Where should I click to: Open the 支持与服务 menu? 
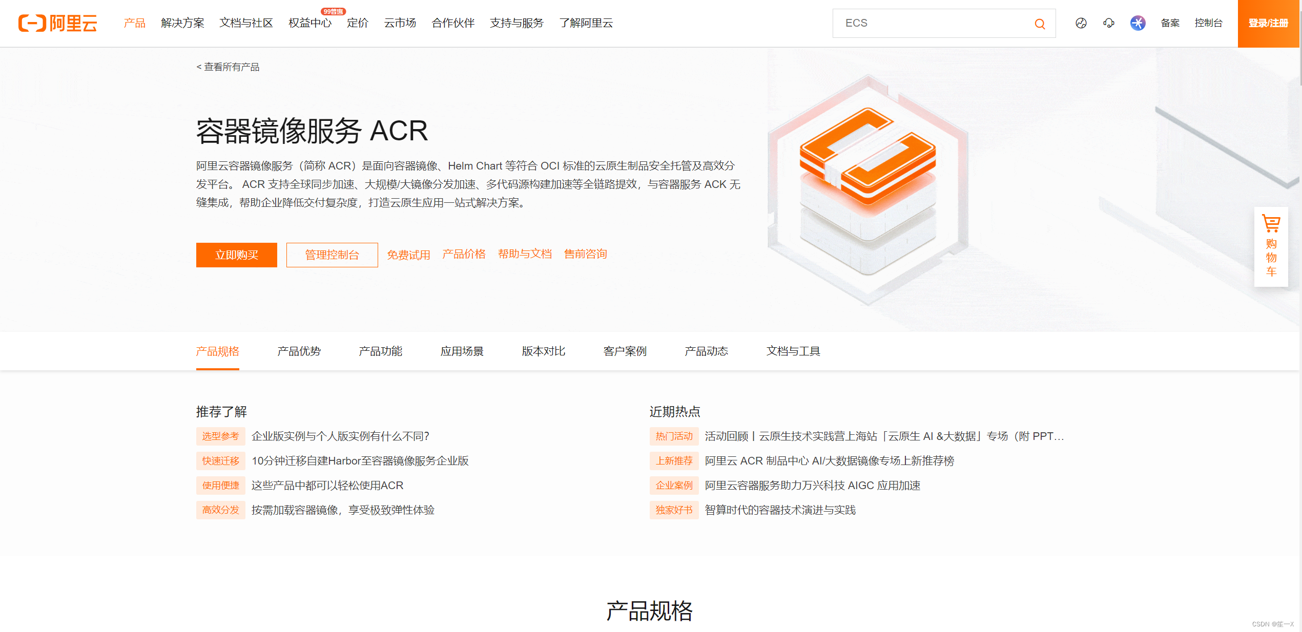coord(516,23)
